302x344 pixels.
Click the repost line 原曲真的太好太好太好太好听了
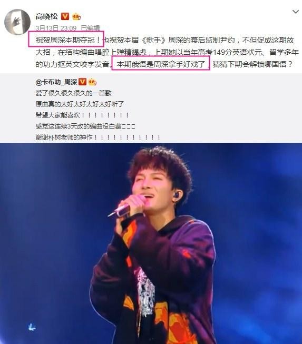[x=80, y=104]
